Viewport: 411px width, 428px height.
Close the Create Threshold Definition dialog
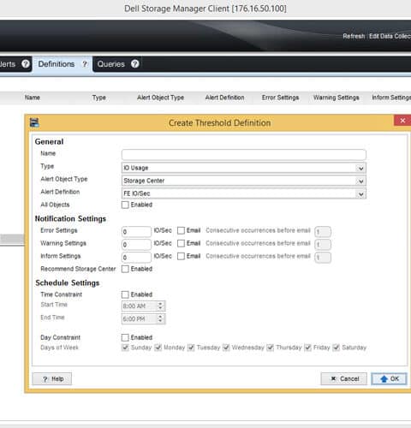402,121
